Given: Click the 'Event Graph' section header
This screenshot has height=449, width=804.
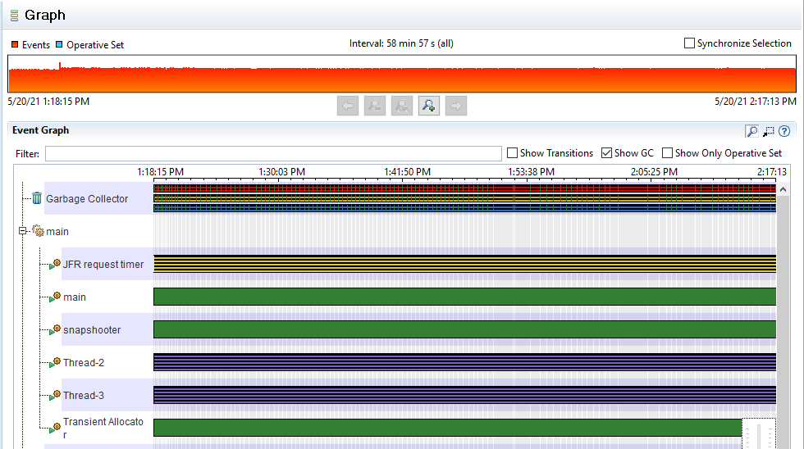Looking at the screenshot, I should [40, 130].
